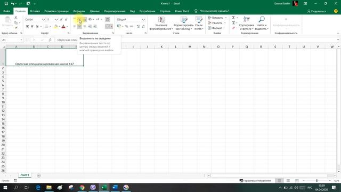The width and height of the screenshot is (341, 192).
Task: Copy the selected cell
Action: (16, 22)
